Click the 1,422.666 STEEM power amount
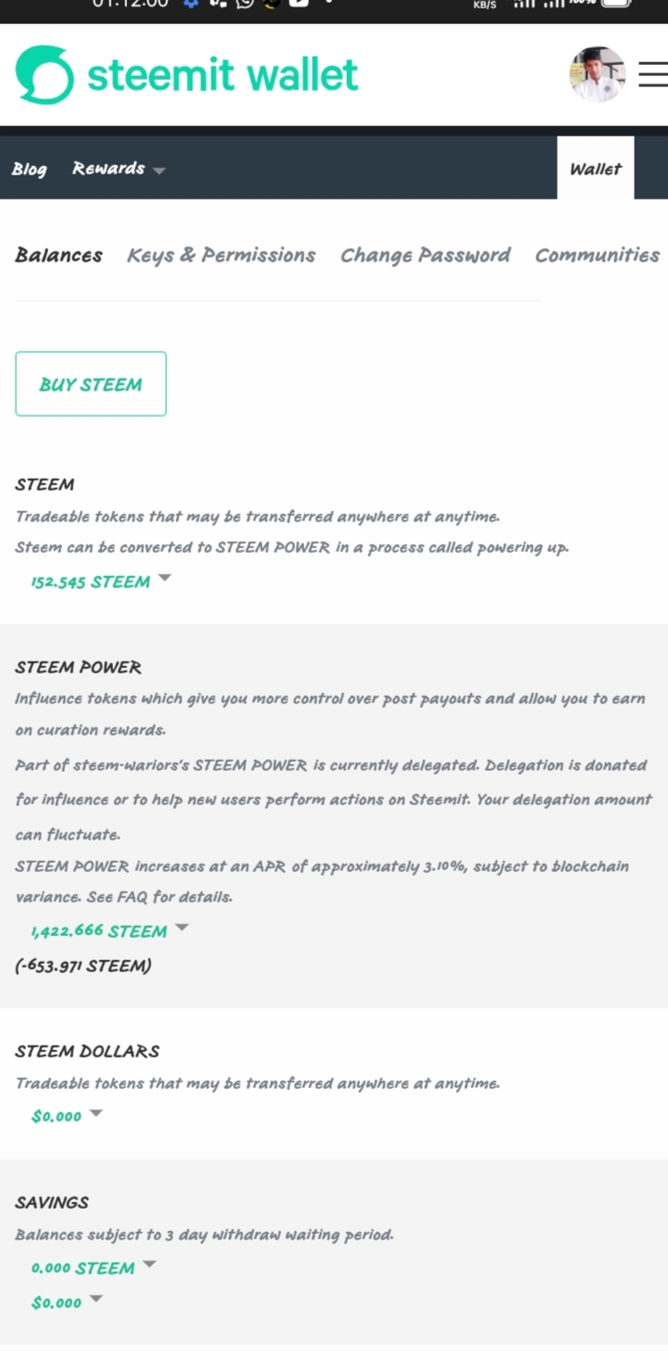Image resolution: width=668 pixels, height=1360 pixels. tap(98, 930)
